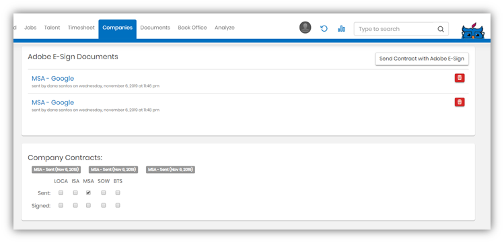The height and width of the screenshot is (243, 504).
Task: Switch to the Analyze tab
Action: coord(224,28)
